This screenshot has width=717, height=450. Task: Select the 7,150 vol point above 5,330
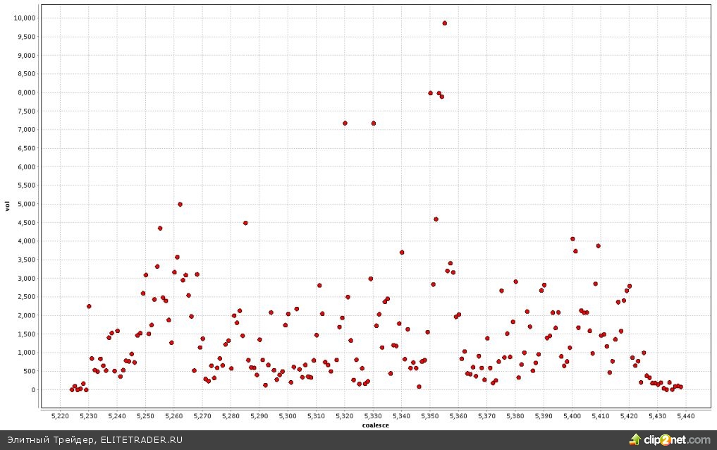point(374,123)
